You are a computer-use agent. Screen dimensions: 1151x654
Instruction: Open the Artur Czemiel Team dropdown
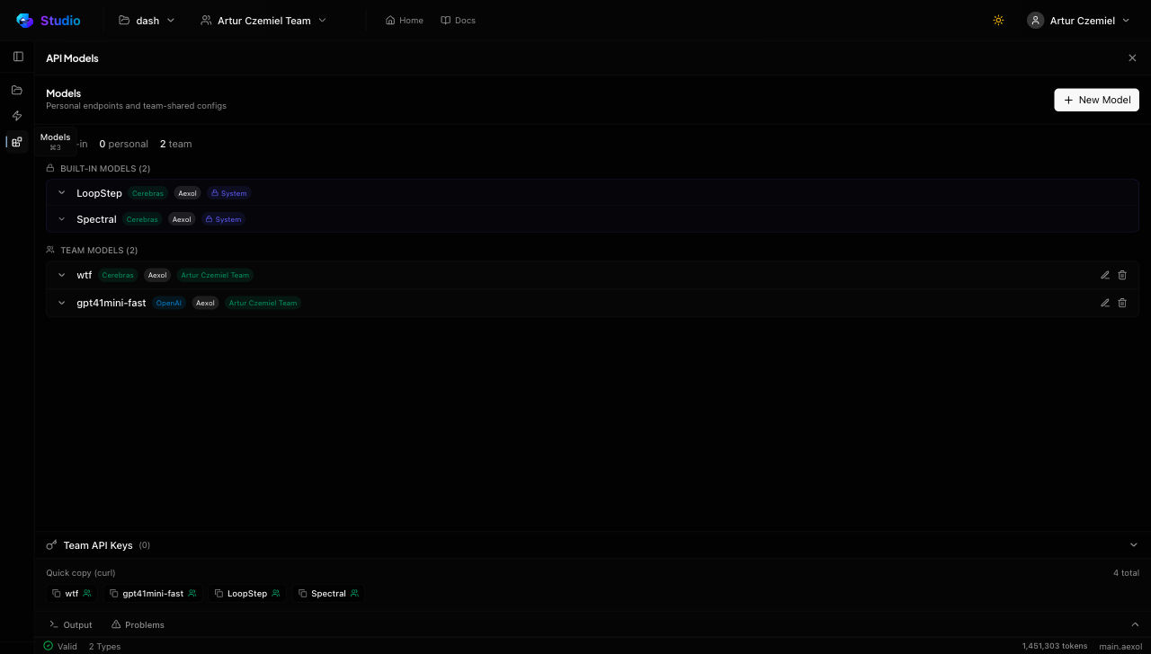(263, 21)
